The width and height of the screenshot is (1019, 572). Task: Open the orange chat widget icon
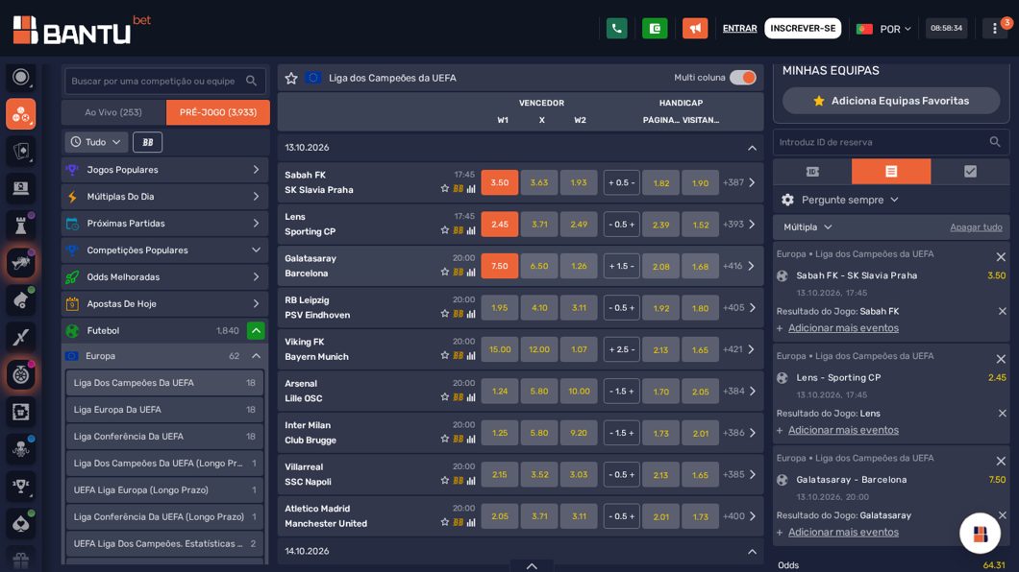pos(980,533)
